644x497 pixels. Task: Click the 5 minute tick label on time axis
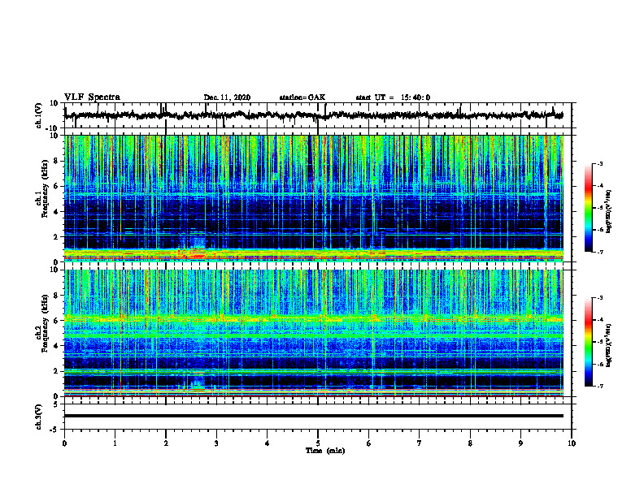tap(318, 443)
